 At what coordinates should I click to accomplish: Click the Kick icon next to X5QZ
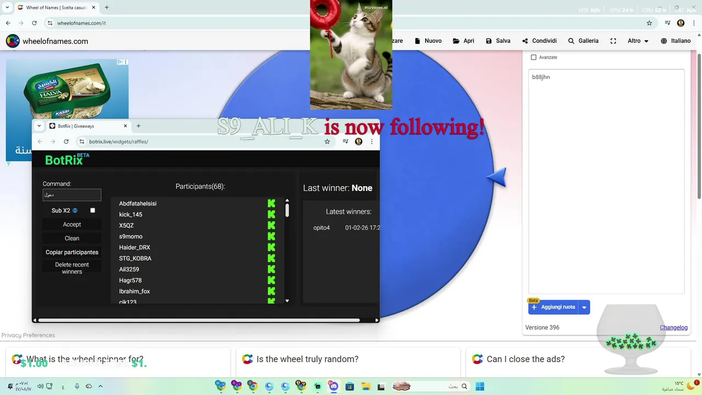271,225
